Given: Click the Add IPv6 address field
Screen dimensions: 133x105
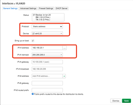Looking at the screenshot, I should tap(47, 76).
